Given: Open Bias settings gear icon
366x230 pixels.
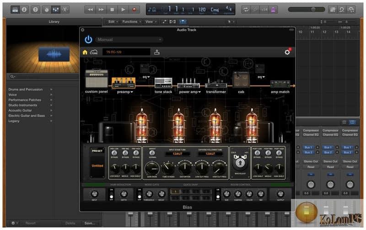Looking at the screenshot, I should (287, 52).
